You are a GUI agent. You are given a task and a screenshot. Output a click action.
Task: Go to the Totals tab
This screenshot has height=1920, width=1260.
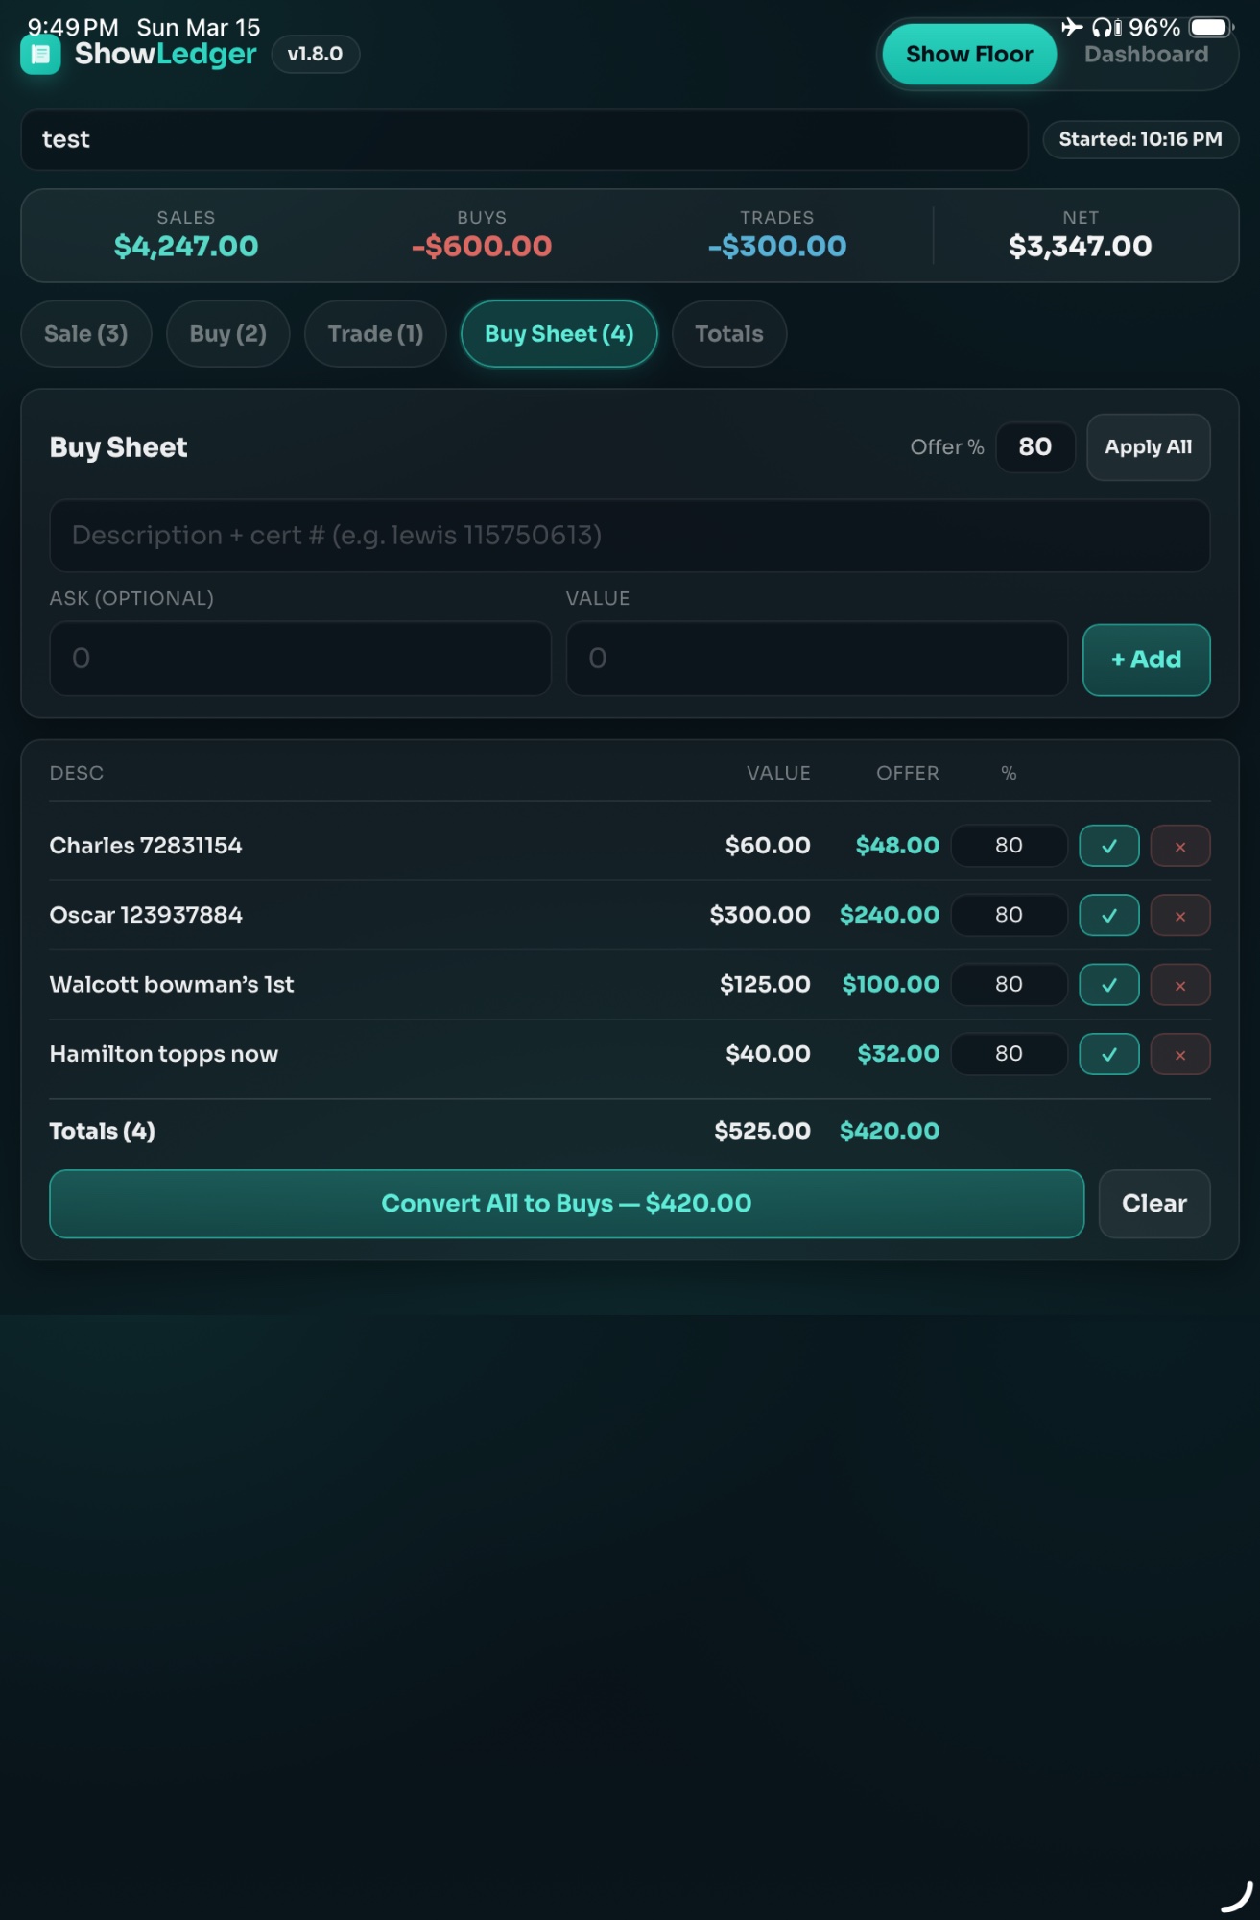(x=728, y=334)
